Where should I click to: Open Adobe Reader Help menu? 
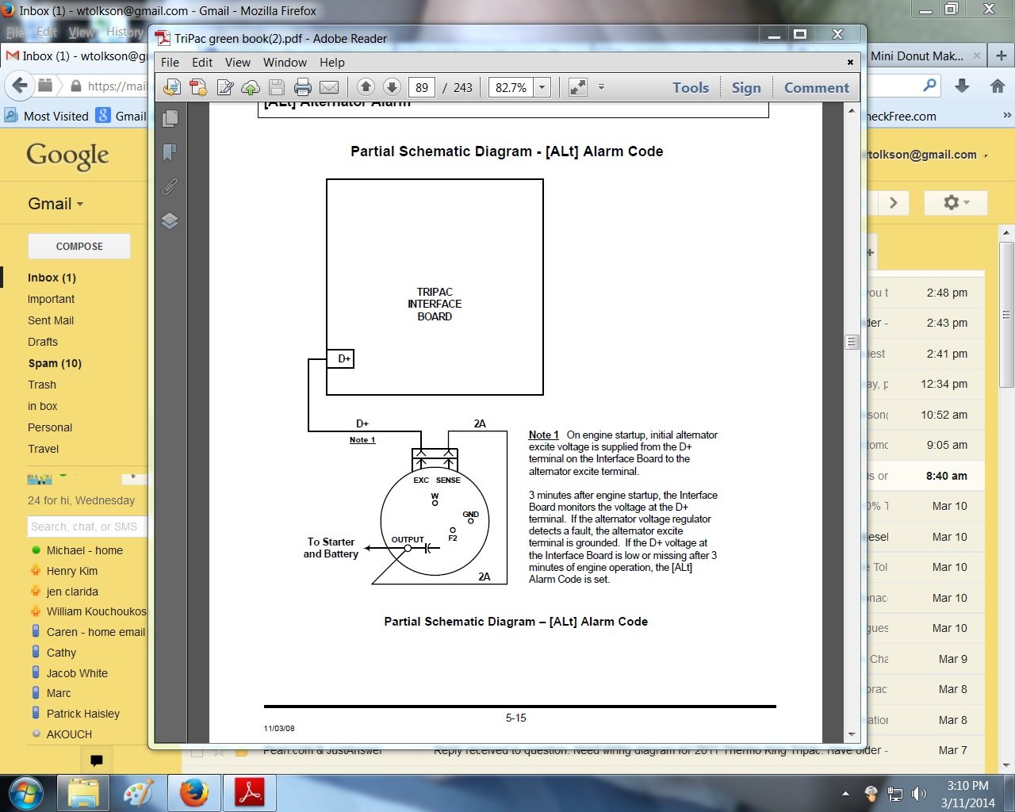click(x=332, y=63)
